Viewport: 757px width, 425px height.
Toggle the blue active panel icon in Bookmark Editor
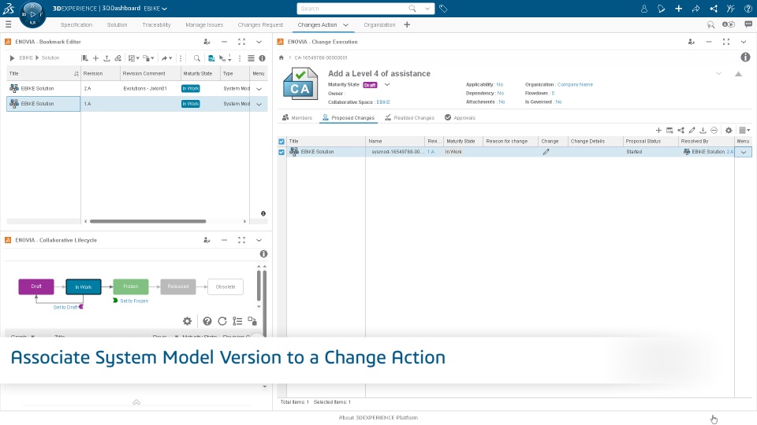click(x=211, y=58)
